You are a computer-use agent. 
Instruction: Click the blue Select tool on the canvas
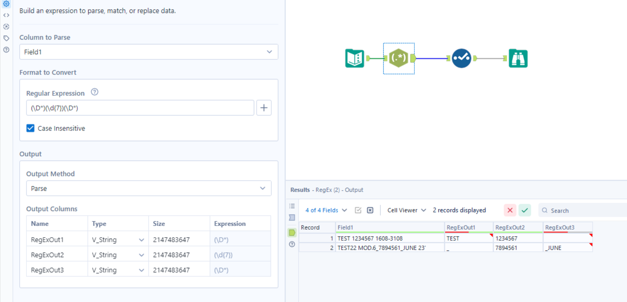[460, 58]
